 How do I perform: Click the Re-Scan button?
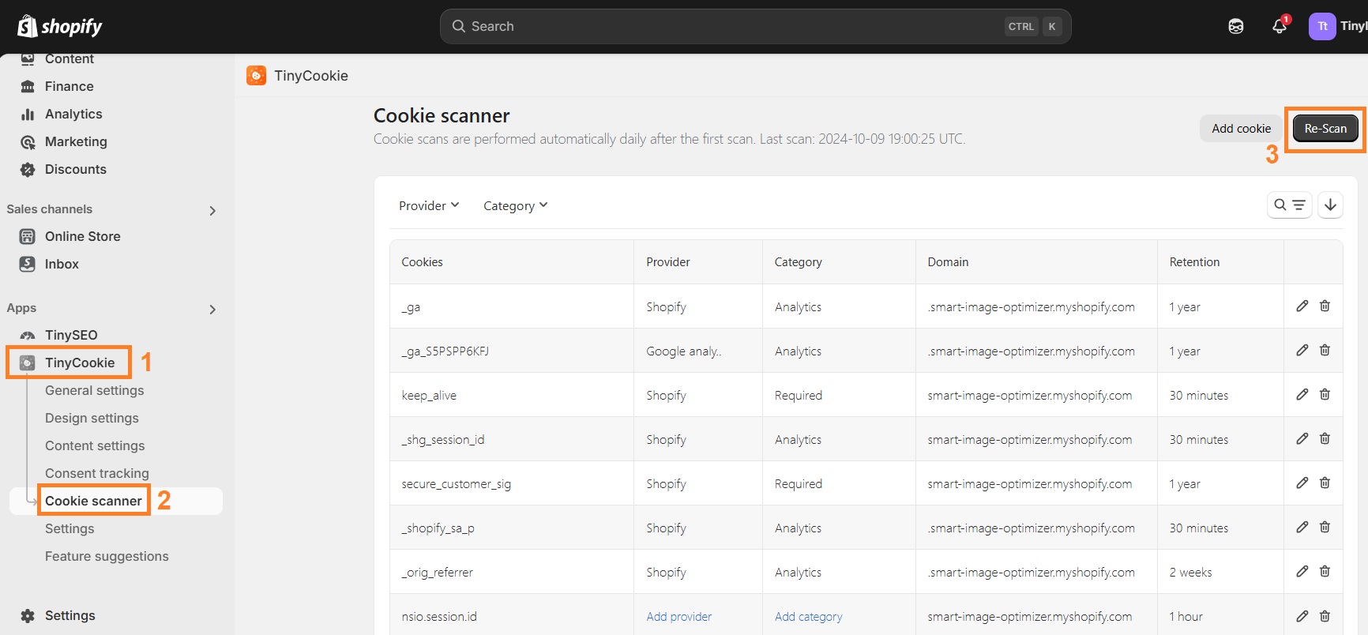pos(1325,128)
